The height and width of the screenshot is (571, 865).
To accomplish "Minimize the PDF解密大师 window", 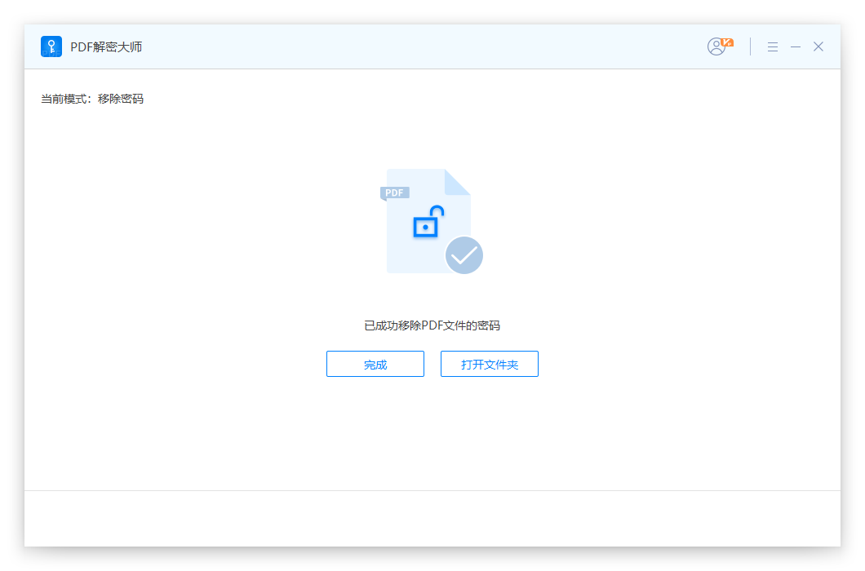I will point(796,46).
